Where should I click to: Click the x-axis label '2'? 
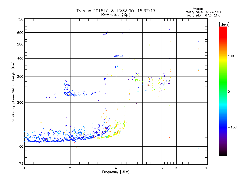click(x=70, y=168)
